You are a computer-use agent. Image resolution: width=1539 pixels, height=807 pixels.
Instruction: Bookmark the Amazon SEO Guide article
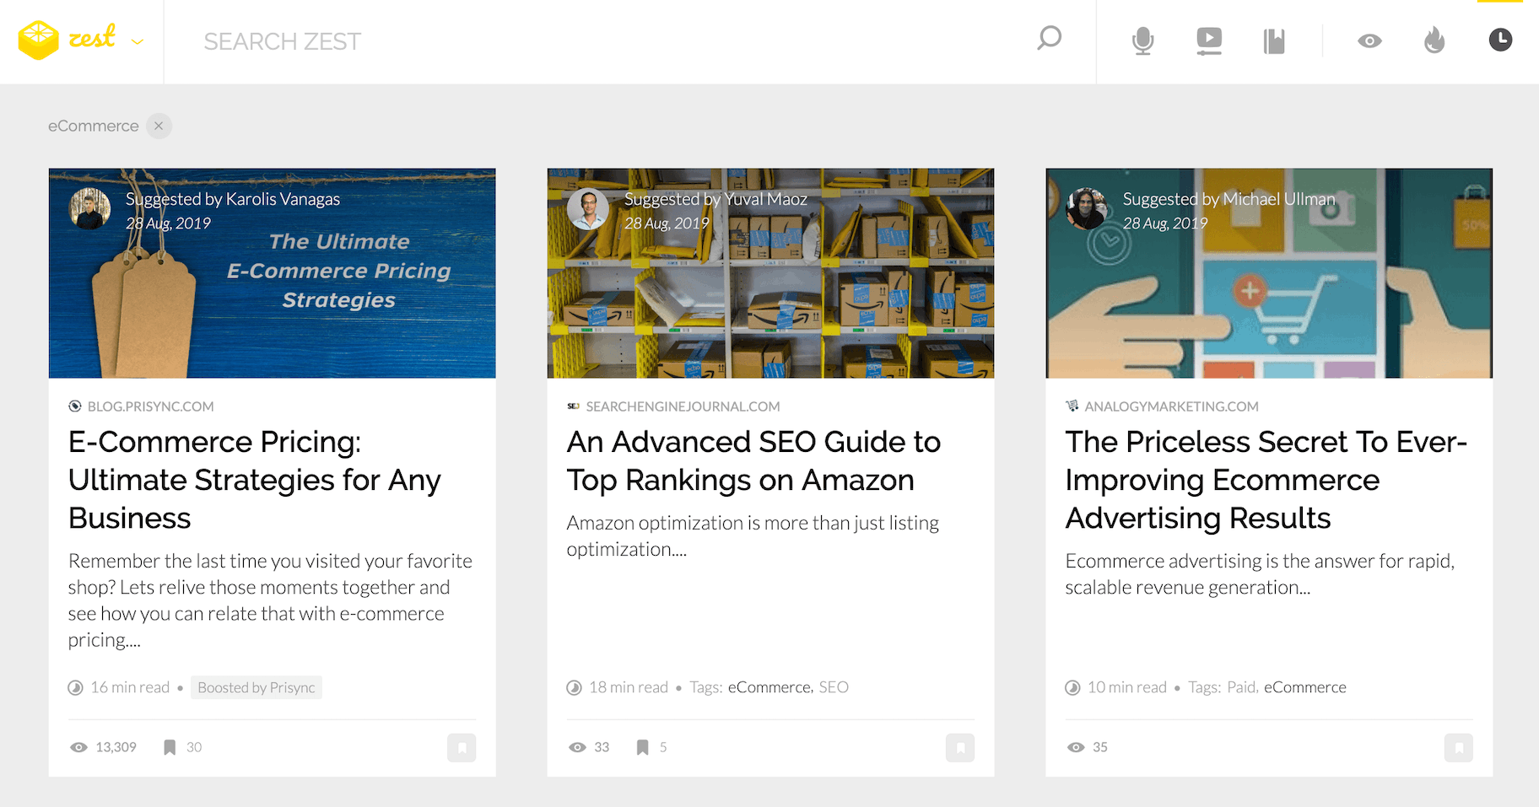click(959, 747)
